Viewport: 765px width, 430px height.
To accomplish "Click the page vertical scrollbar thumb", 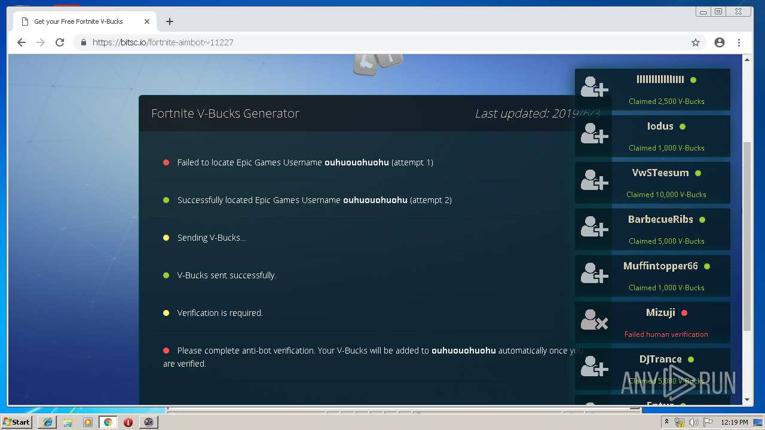I will [747, 236].
